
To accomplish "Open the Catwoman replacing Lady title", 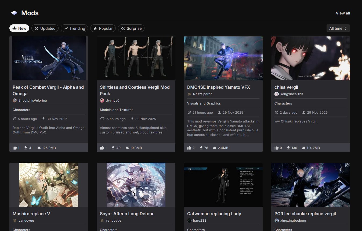I will 214,214.
